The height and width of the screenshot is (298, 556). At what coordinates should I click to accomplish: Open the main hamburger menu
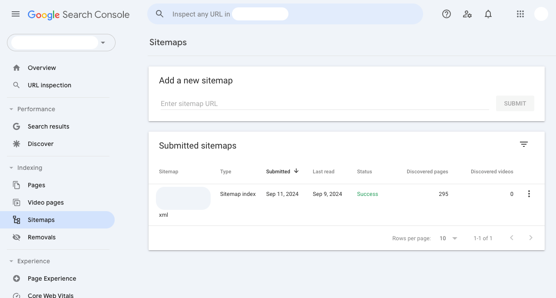16,14
